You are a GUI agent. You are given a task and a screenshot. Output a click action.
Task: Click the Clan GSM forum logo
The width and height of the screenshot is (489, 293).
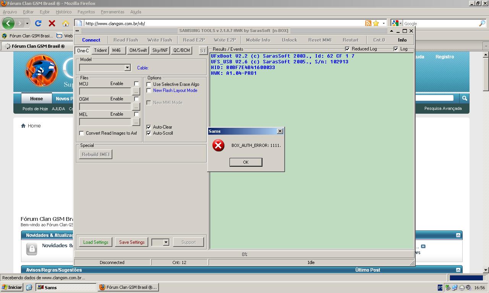click(x=42, y=71)
